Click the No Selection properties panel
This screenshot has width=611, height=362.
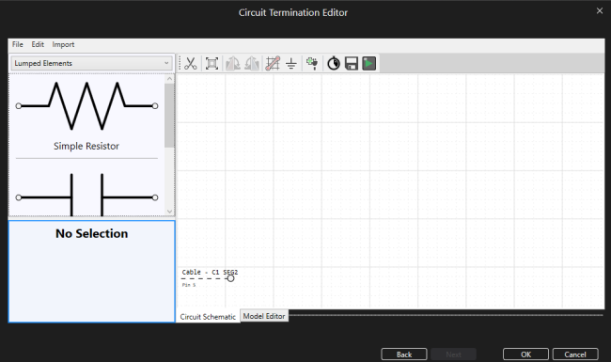pos(91,272)
